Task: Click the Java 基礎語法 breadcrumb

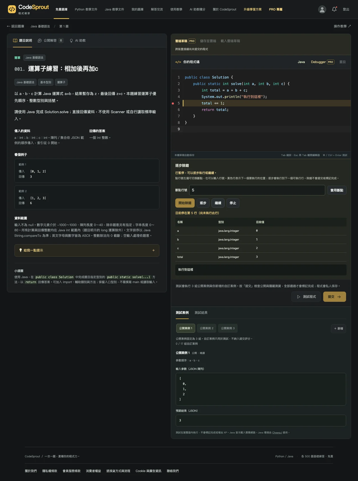Action: 40,26
